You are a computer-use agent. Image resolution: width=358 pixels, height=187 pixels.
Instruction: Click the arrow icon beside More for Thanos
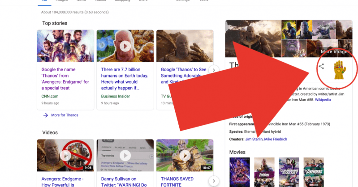46,115
